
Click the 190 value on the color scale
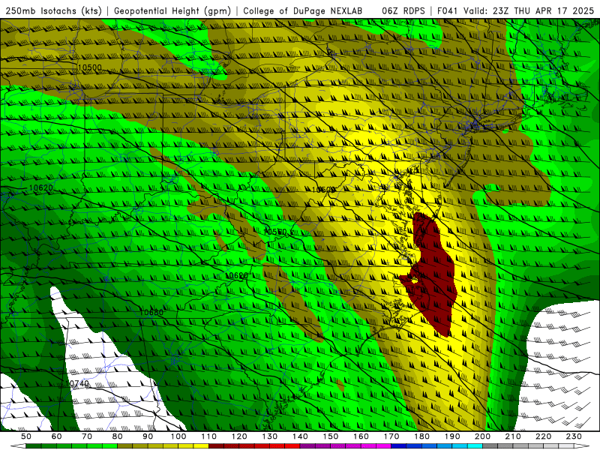[x=452, y=436]
